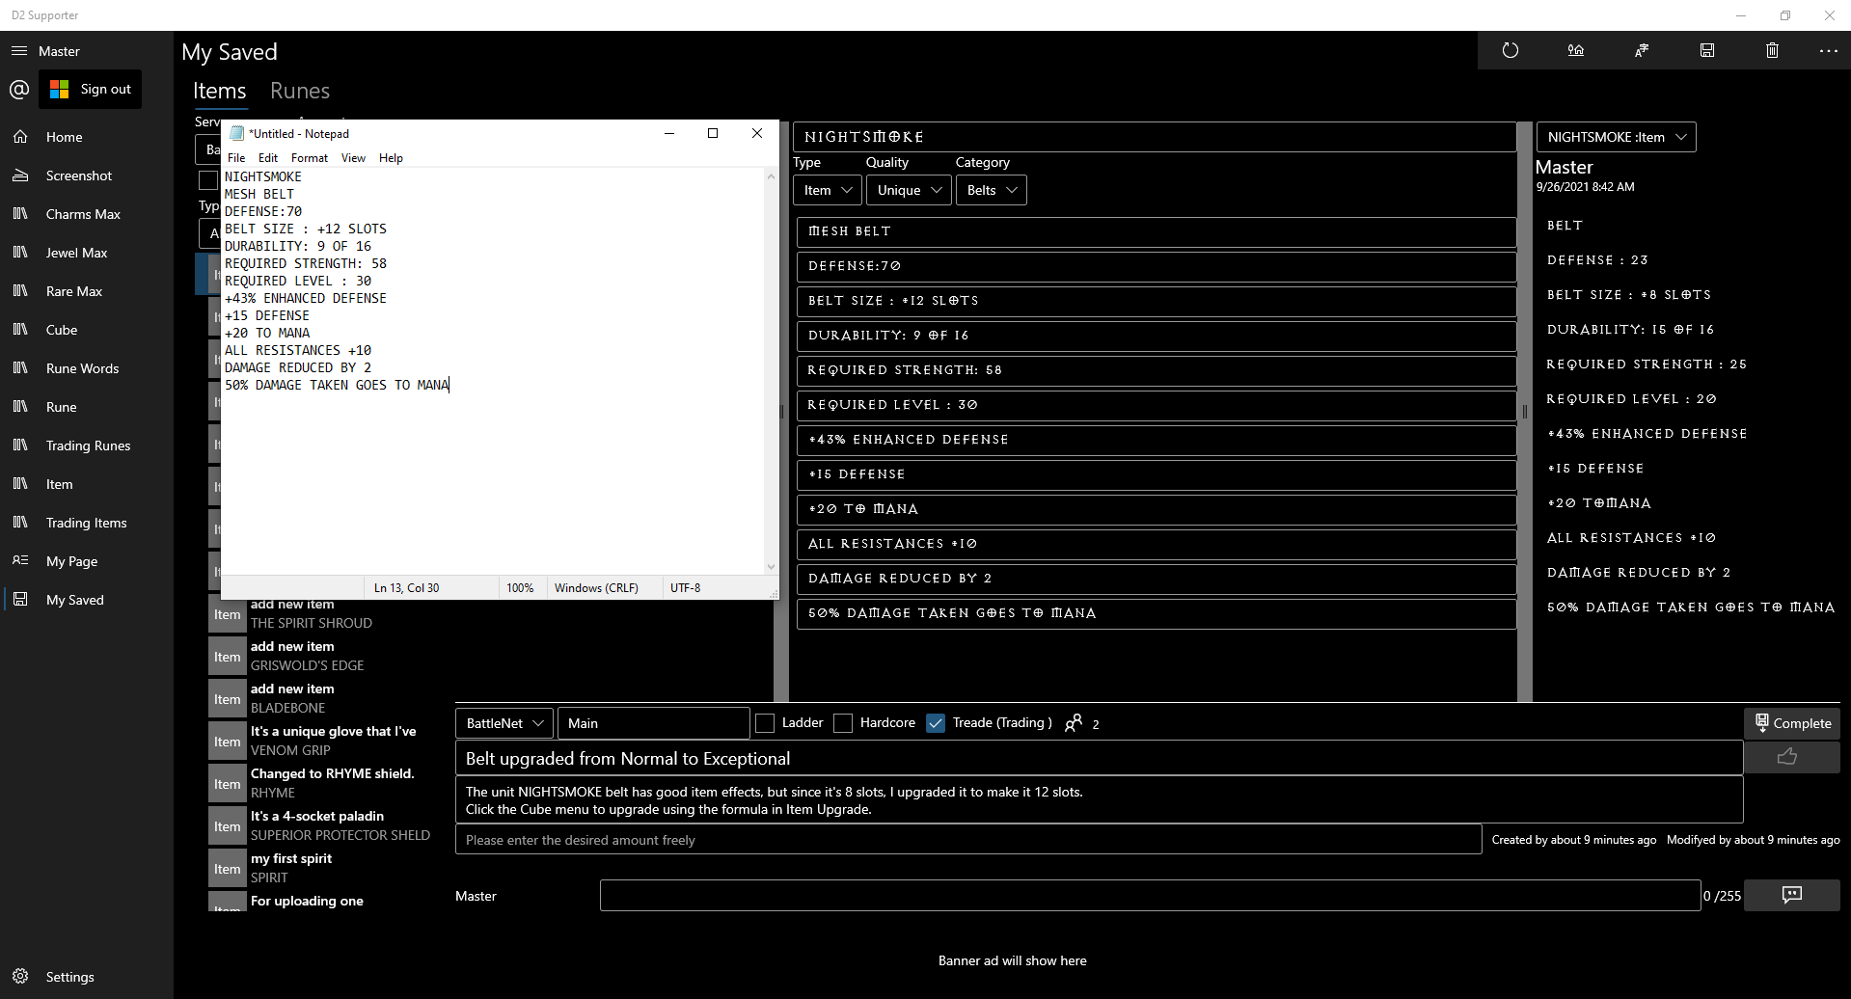The image size is (1851, 999).
Task: Open Rune Words library icon
Action: (x=20, y=368)
